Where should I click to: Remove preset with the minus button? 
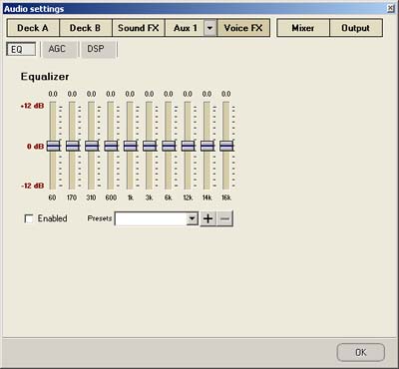click(x=224, y=218)
